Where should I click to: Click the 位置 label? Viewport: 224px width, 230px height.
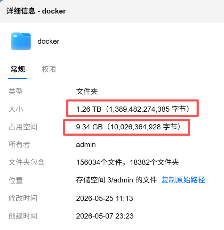click(x=16, y=180)
